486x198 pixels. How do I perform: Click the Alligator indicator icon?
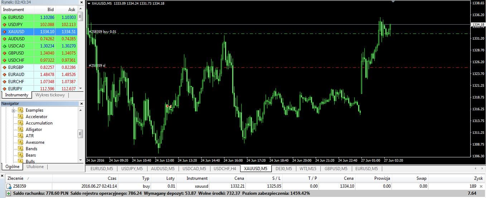tap(21, 130)
